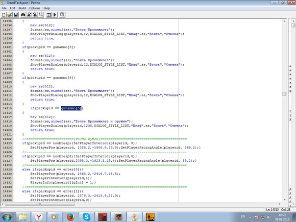Select the 'S' entry in the function list
The image size is (296, 222).
[290, 120]
